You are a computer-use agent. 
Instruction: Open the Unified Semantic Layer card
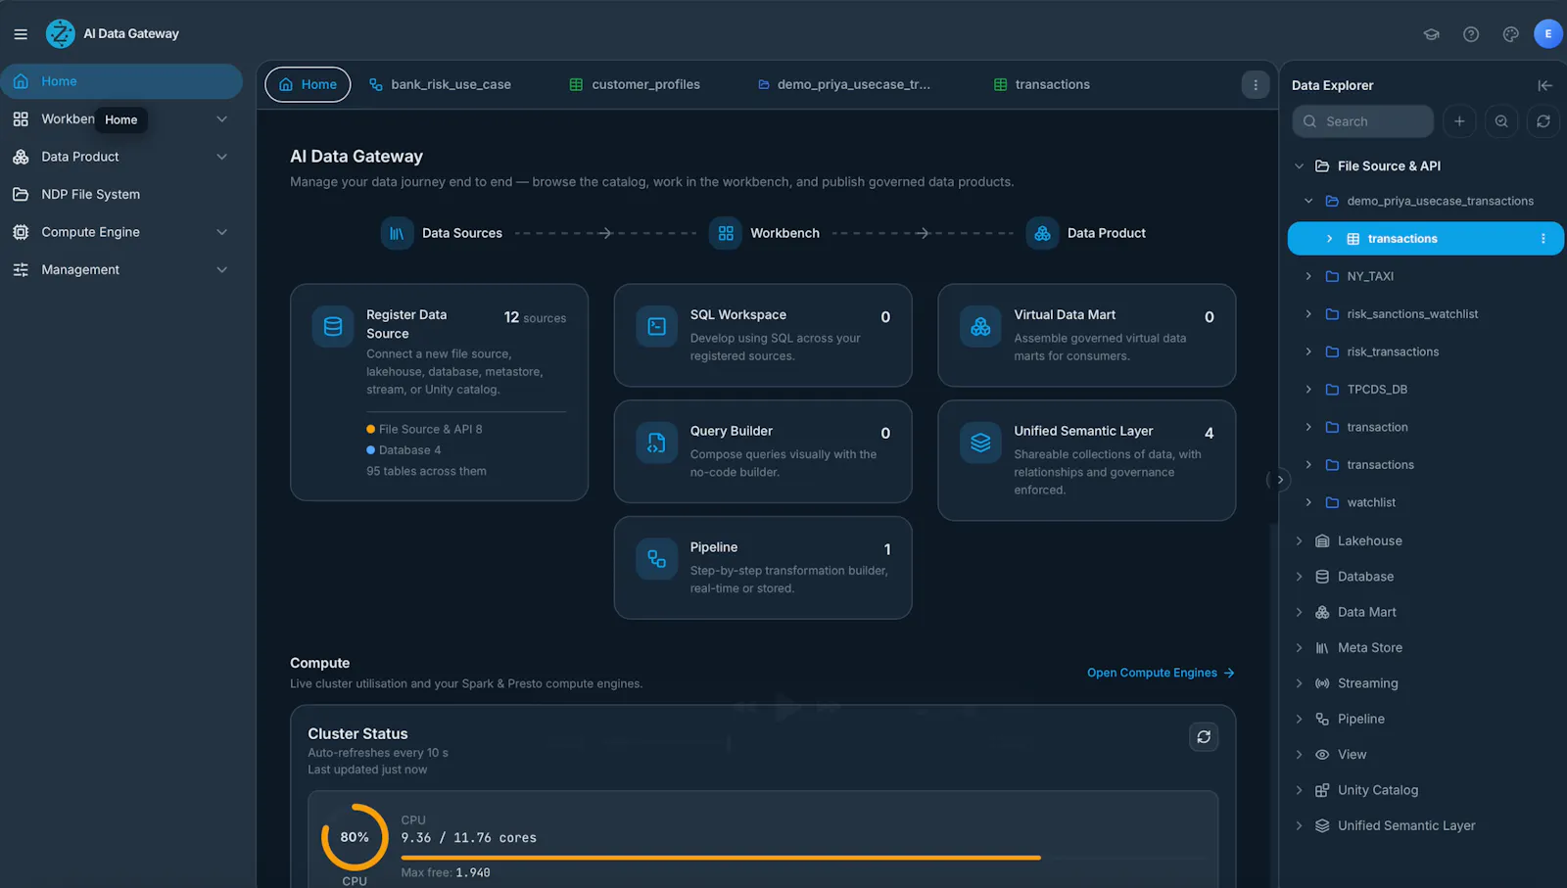point(1086,461)
